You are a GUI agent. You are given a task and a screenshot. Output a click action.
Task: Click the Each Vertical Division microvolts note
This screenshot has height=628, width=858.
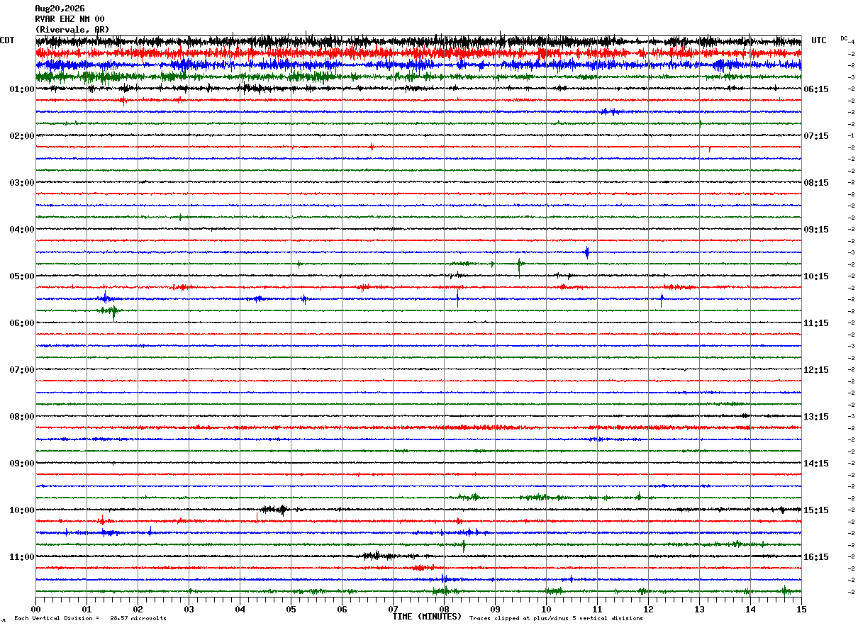90,619
